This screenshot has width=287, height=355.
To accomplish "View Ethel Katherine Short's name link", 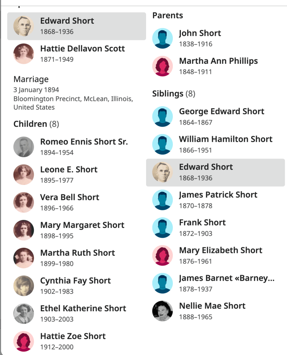I will 83,308.
